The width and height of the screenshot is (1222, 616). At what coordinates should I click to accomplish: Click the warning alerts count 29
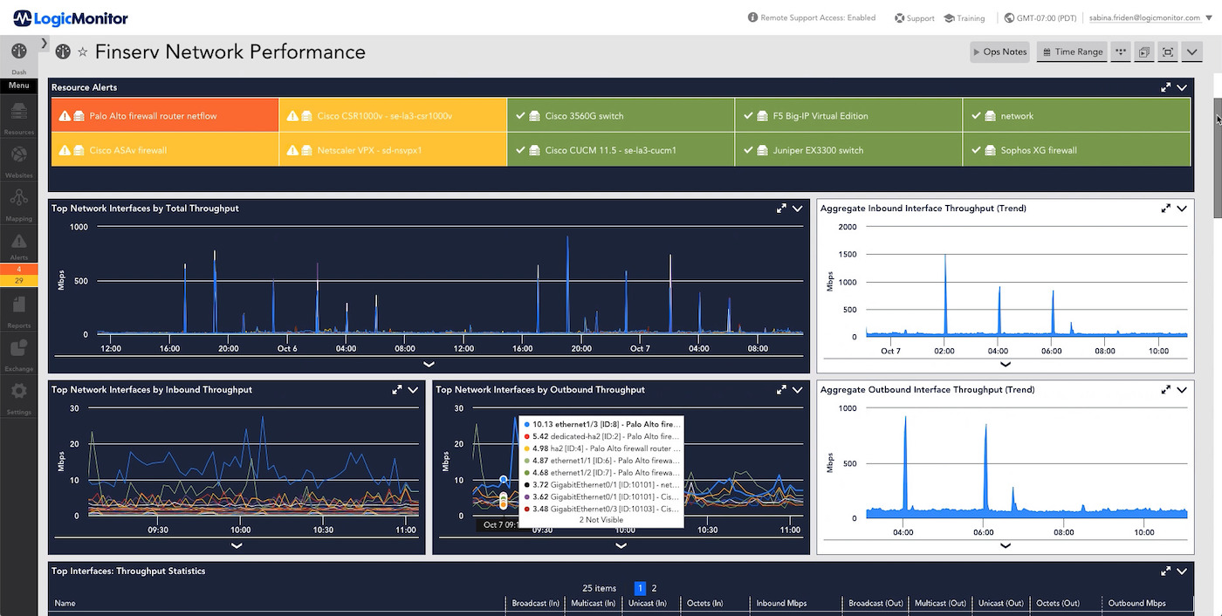coord(18,280)
